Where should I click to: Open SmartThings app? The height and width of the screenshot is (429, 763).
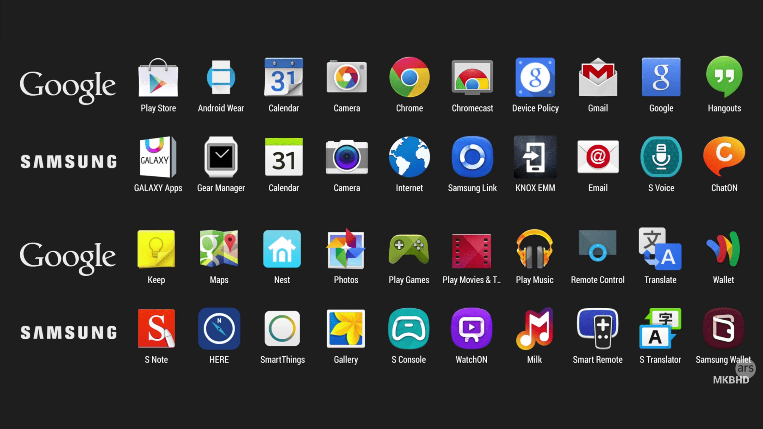click(x=282, y=329)
